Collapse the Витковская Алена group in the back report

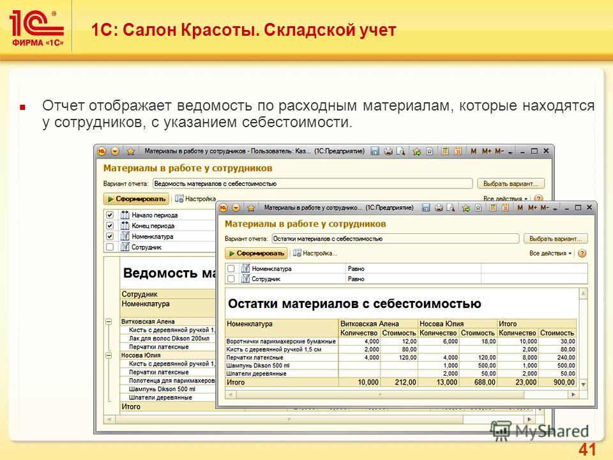(x=109, y=321)
